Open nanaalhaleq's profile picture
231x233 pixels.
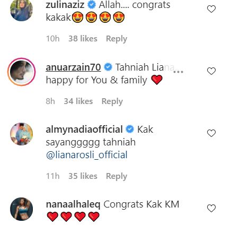pos(22,209)
